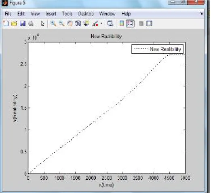The width and height of the screenshot is (211, 193).
Task: Click the x-axis tick label 2500
Action: tap(107, 178)
